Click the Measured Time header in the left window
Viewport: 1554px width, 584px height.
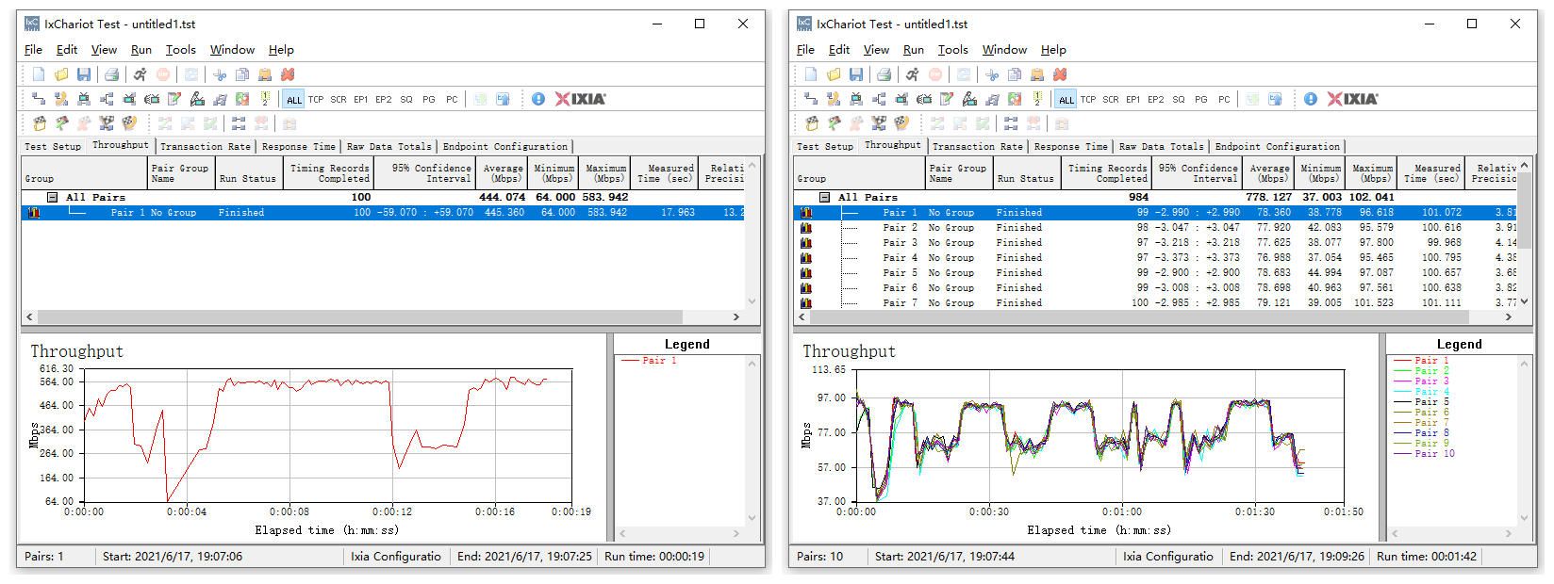665,173
